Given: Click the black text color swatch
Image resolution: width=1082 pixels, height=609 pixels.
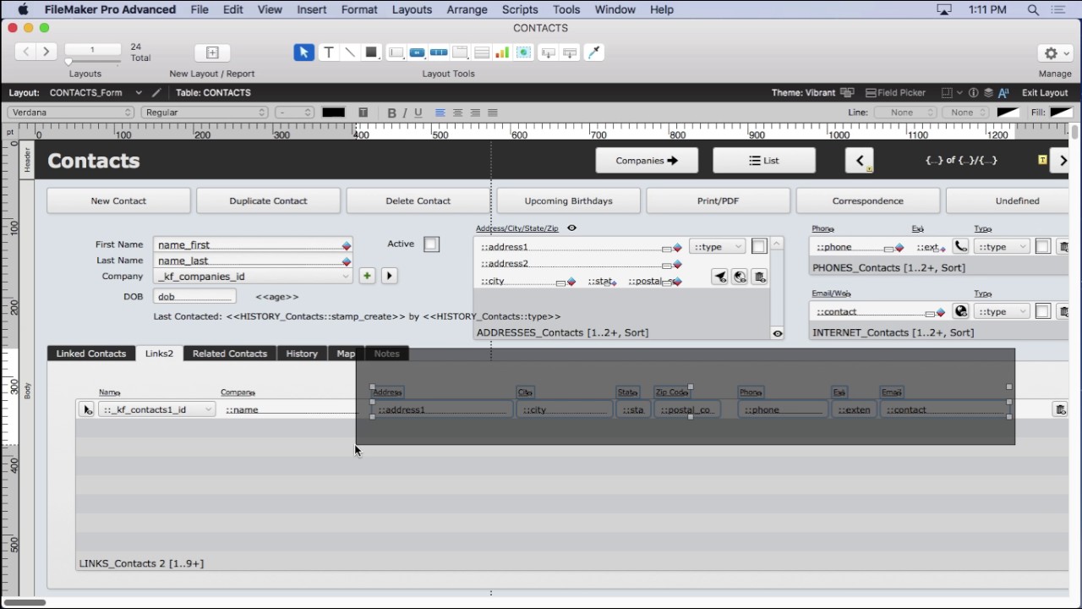Looking at the screenshot, I should click(333, 112).
